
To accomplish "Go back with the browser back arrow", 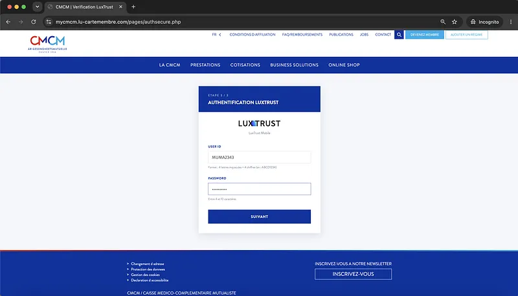I will 8,22.
